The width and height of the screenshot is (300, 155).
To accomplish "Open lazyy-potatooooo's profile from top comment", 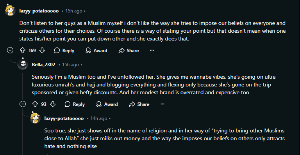I will 39,11.
